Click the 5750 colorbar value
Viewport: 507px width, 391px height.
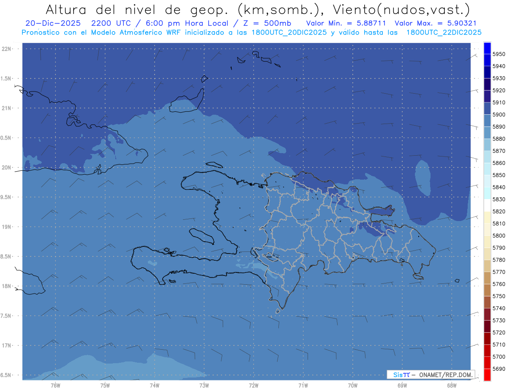(499, 296)
